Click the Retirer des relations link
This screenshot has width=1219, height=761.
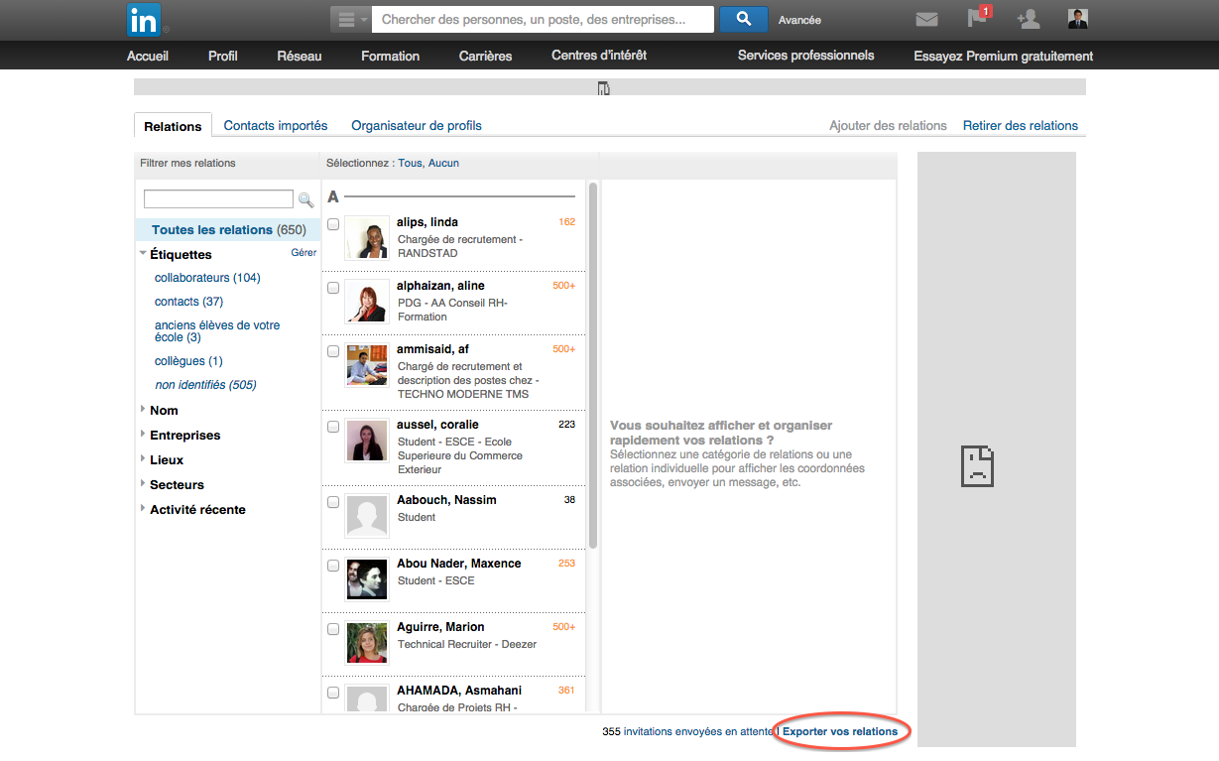tap(1021, 125)
